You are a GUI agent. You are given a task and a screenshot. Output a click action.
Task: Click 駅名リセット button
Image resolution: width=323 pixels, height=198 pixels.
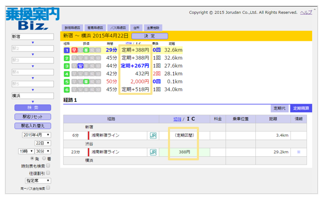tap(33, 117)
